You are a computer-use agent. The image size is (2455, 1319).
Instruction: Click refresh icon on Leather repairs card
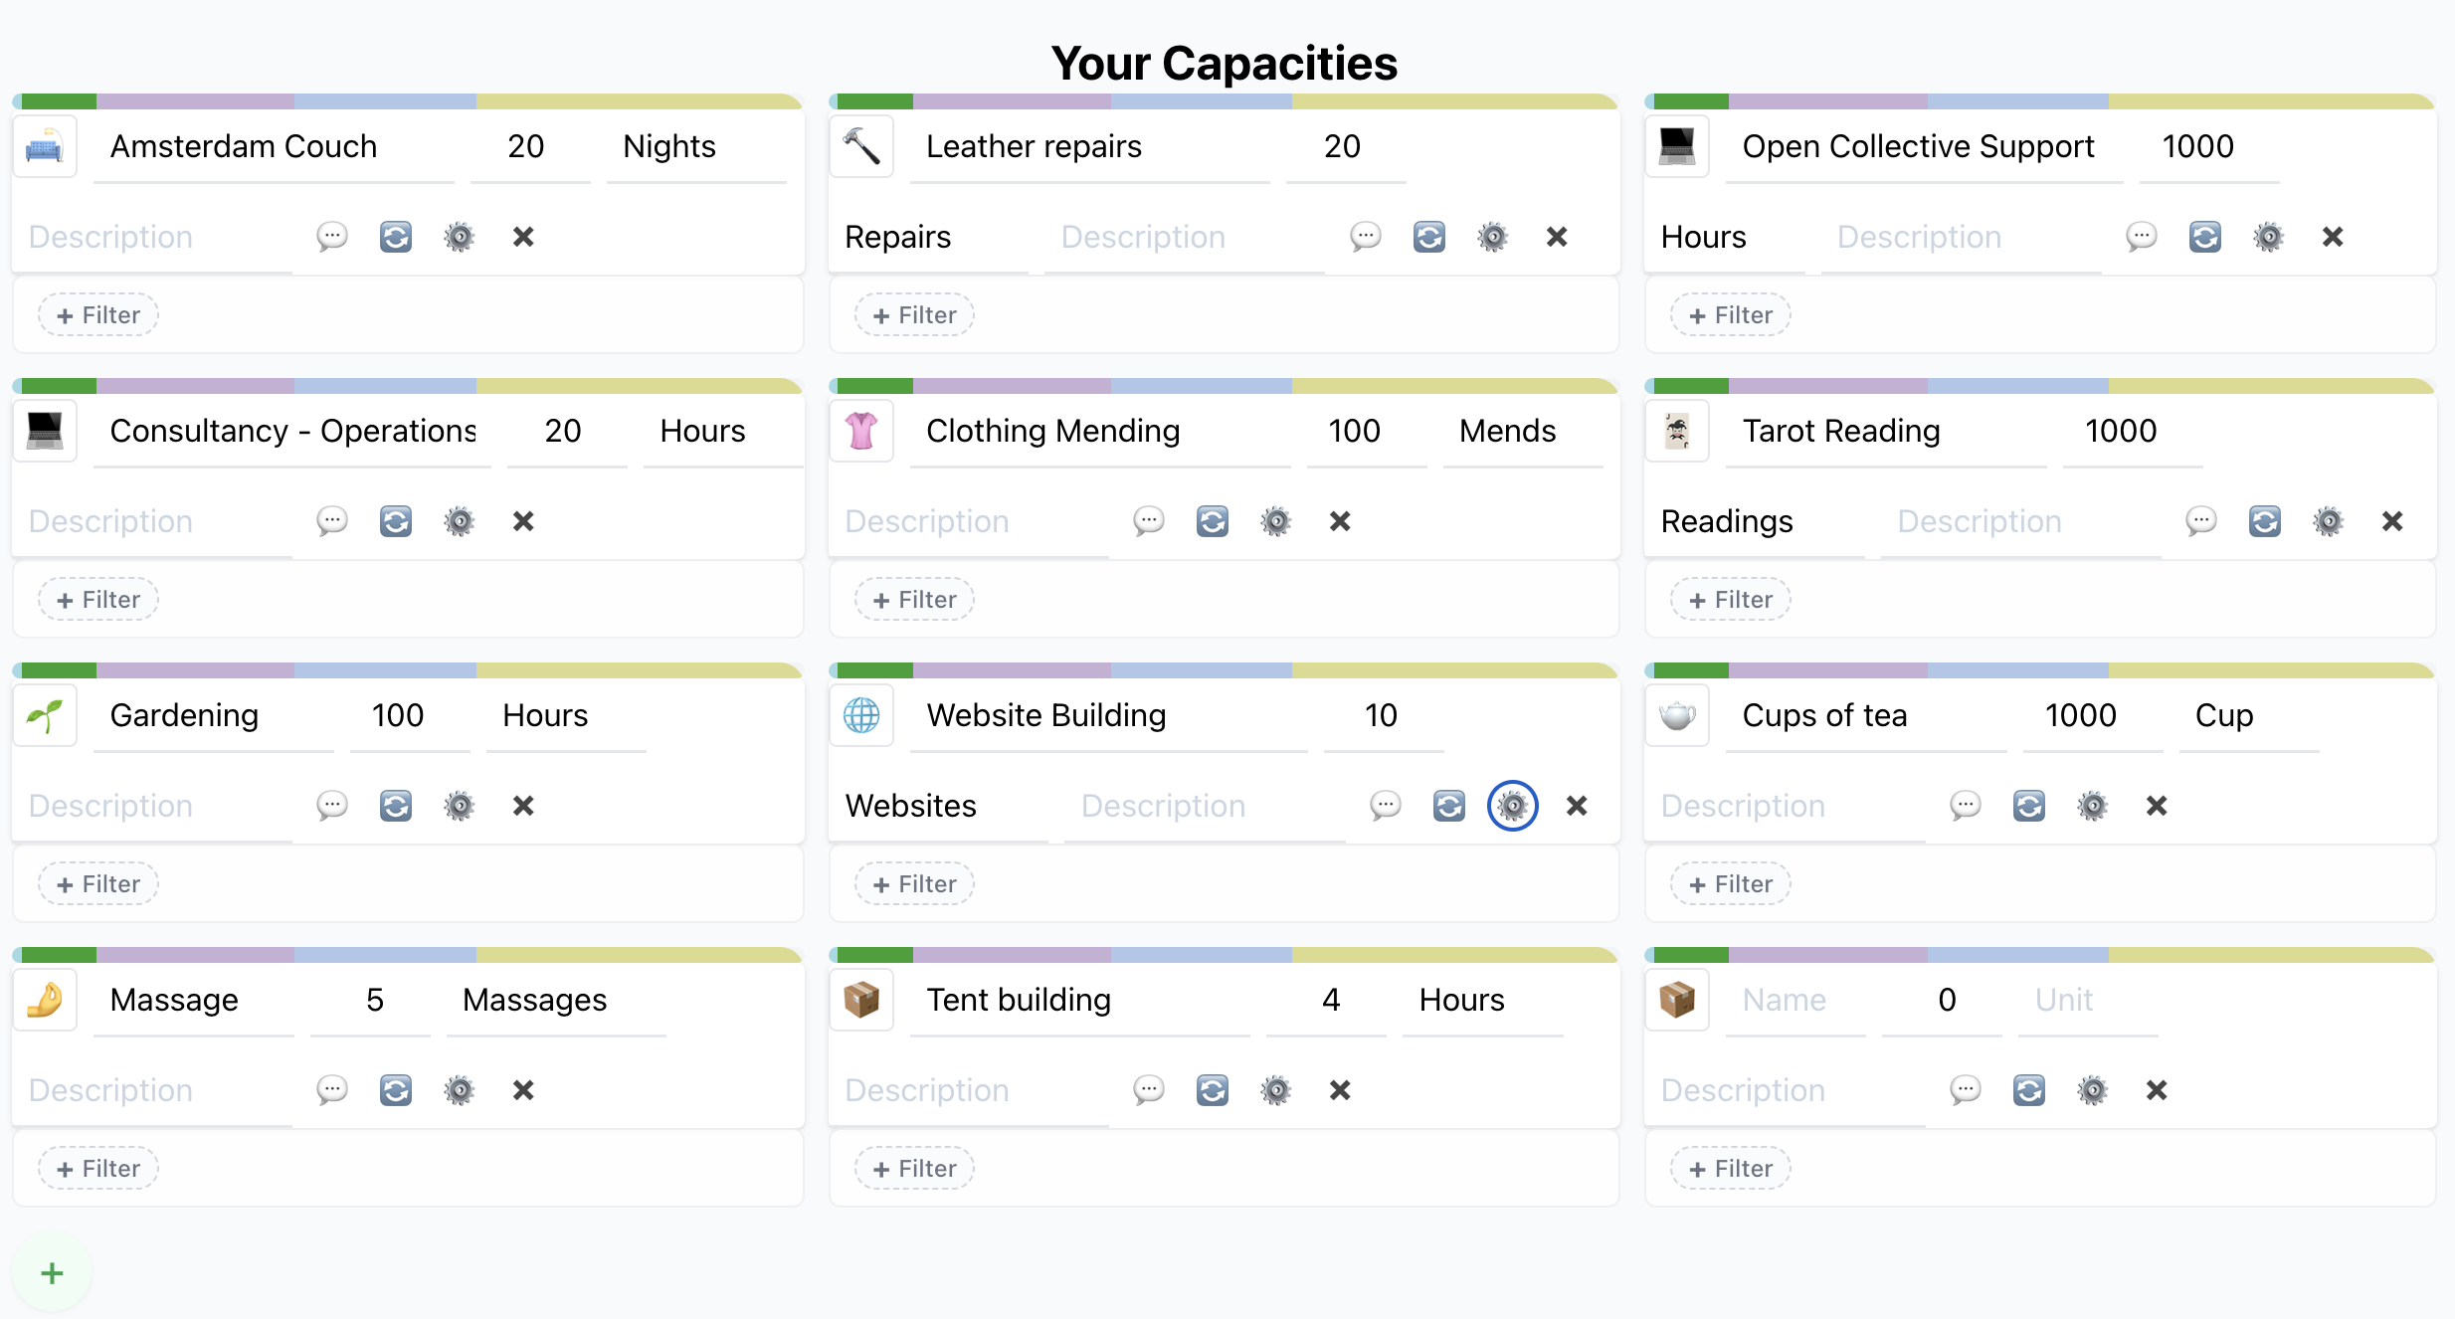click(x=1428, y=237)
